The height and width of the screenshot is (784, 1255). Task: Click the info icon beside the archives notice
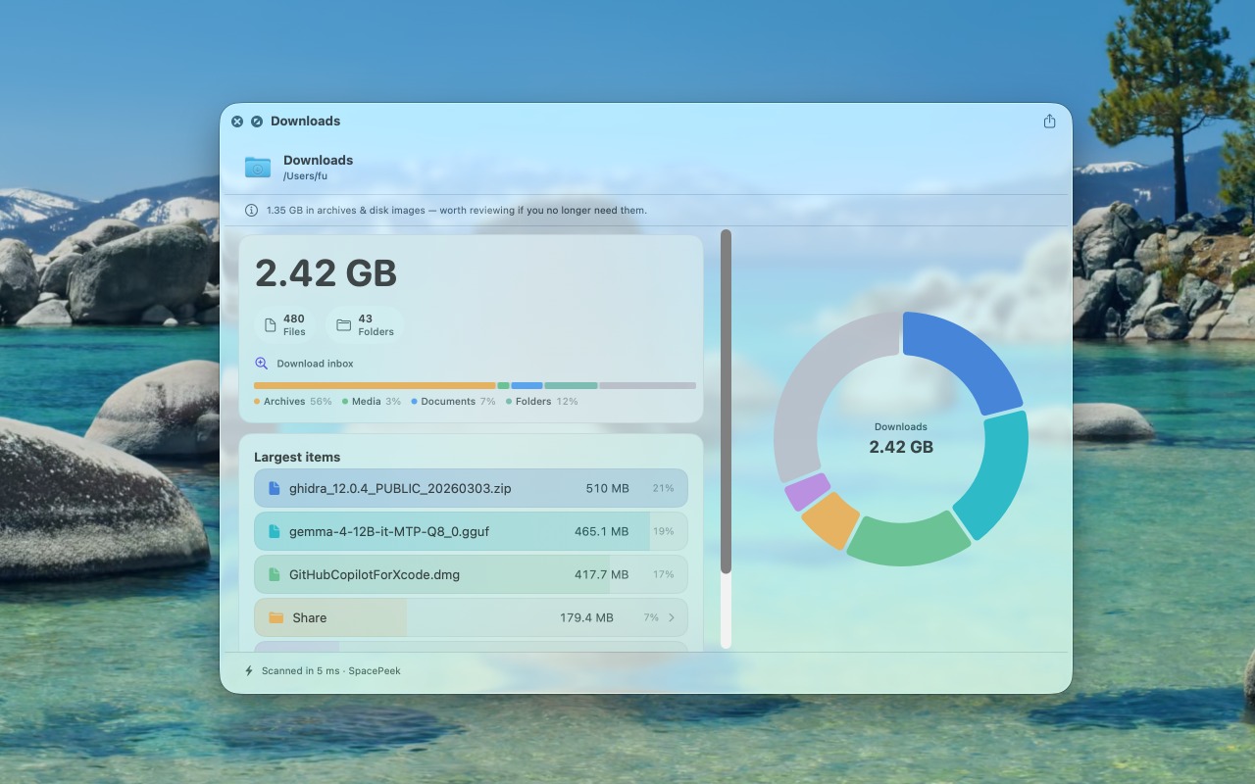coord(251,210)
